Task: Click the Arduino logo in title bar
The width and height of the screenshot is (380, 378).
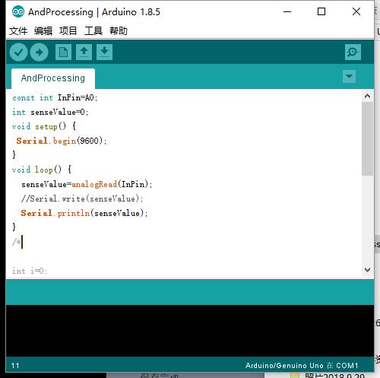Action: tap(18, 12)
